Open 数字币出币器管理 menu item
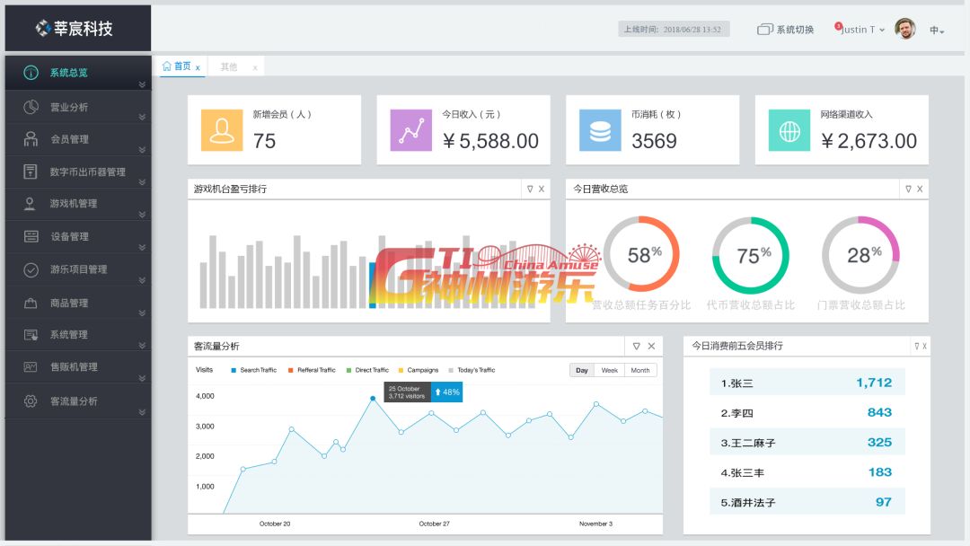This screenshot has height=546, width=970. point(78,172)
